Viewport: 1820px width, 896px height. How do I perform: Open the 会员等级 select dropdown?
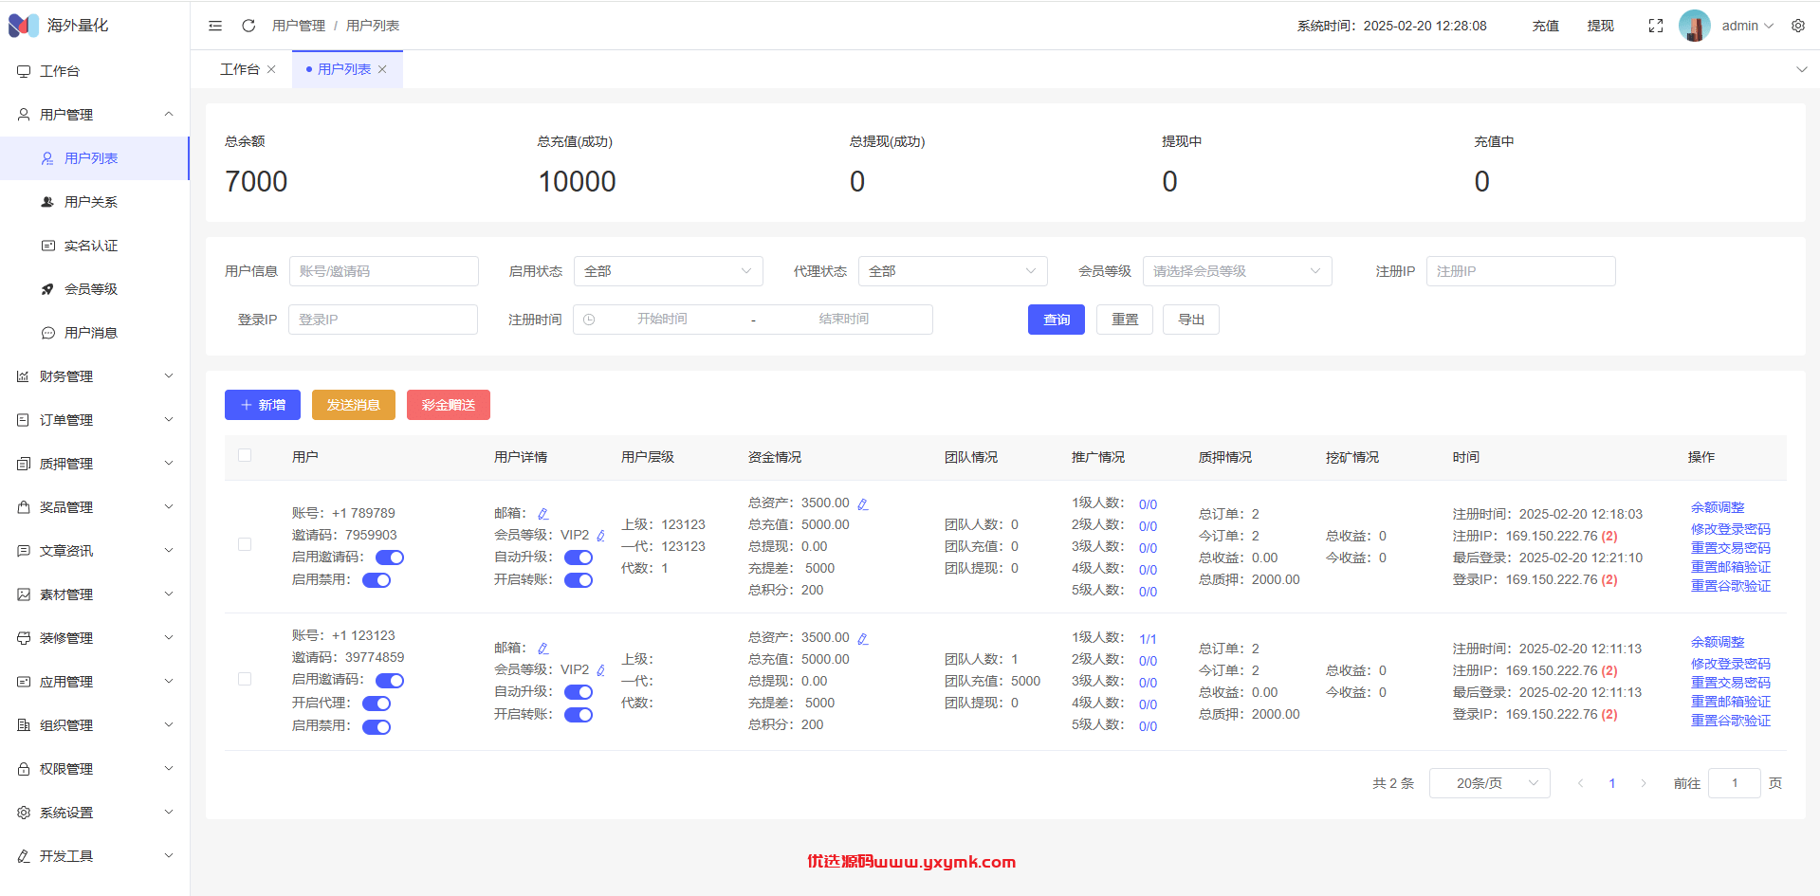pyautogui.click(x=1238, y=271)
